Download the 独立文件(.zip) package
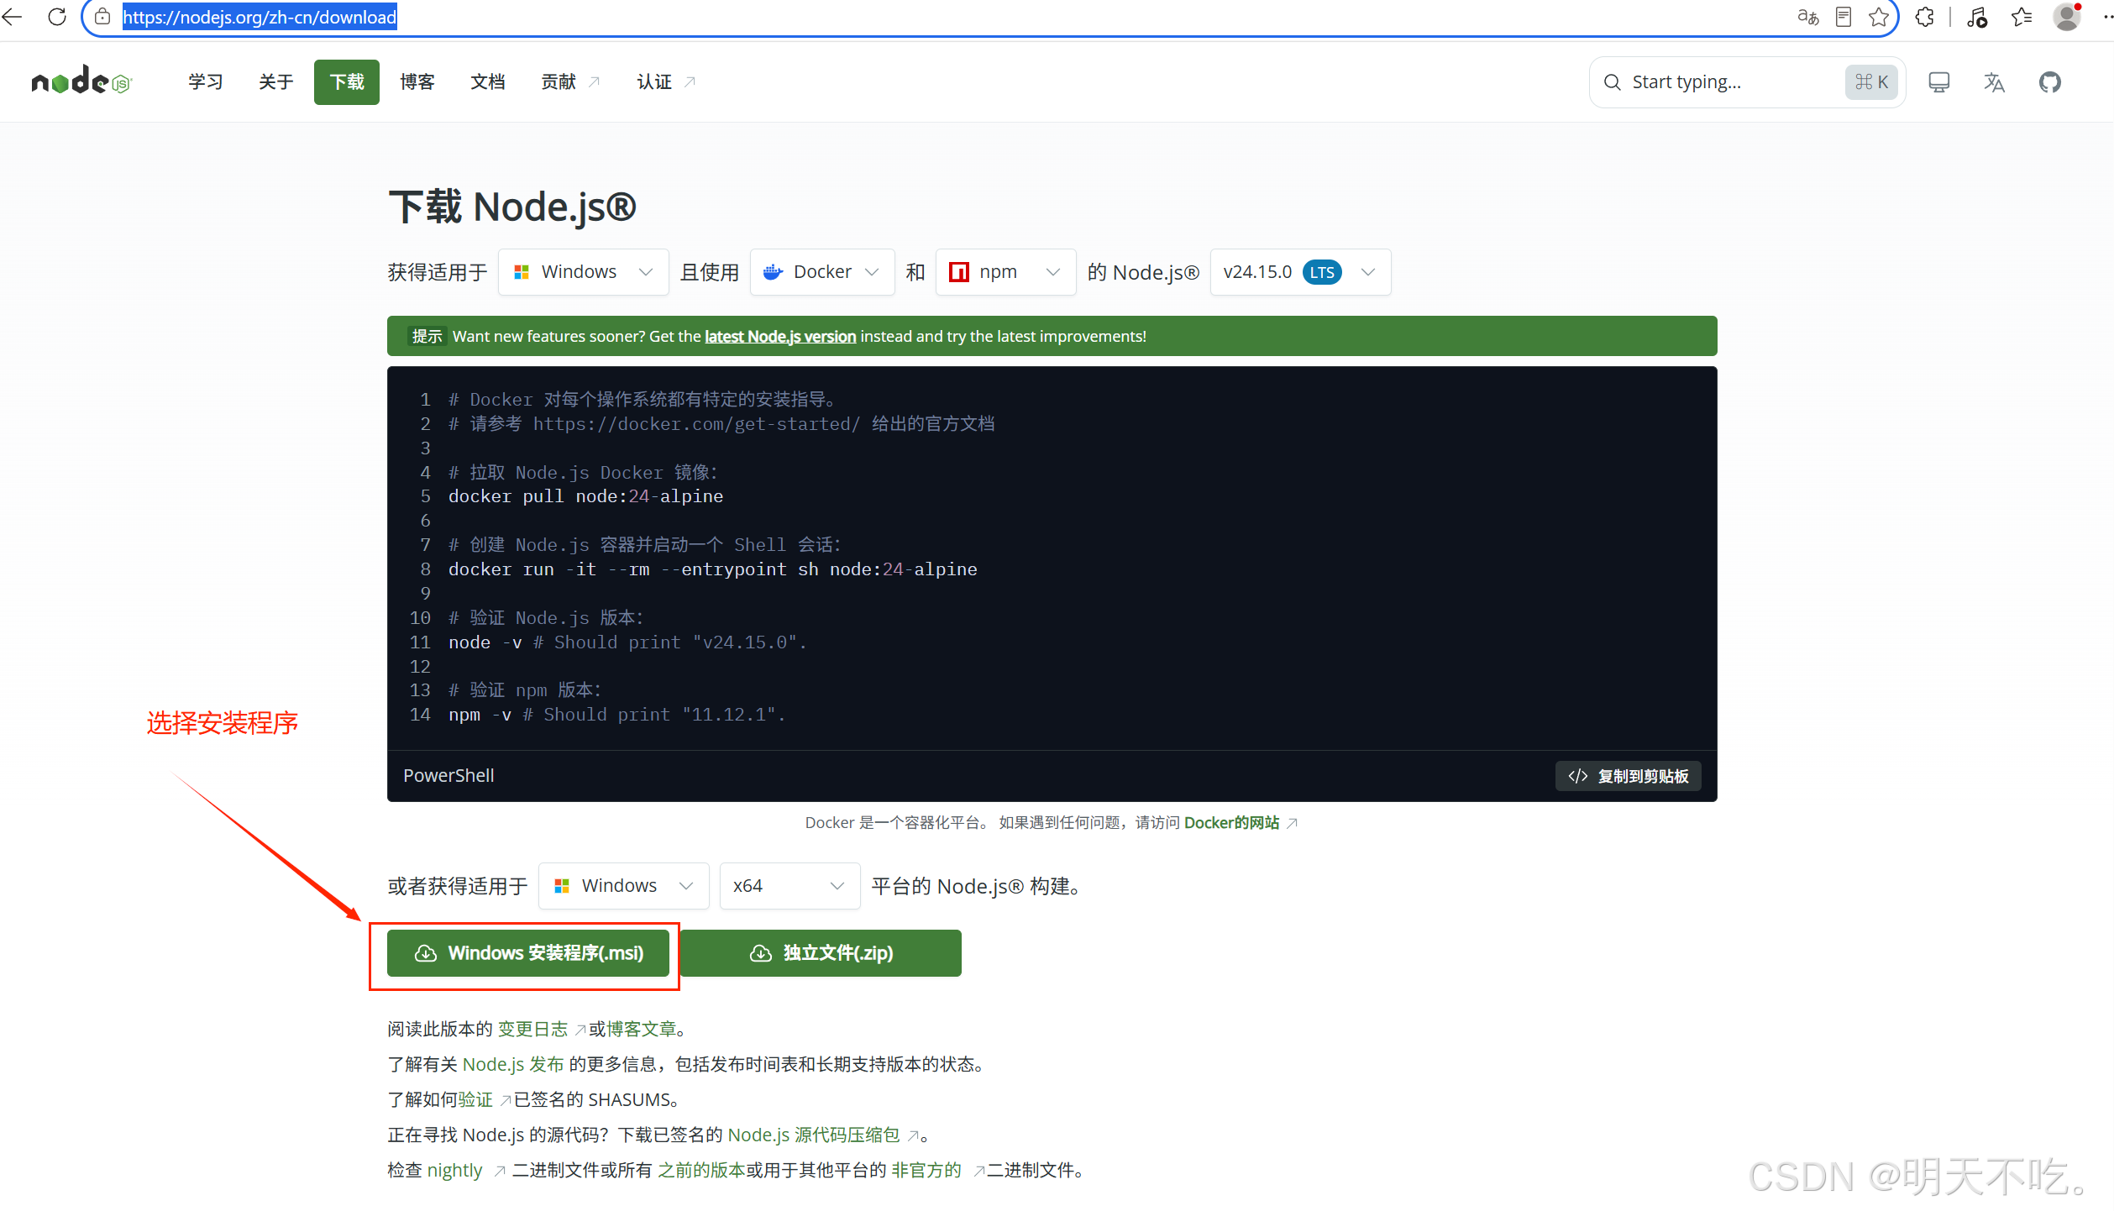2114x1211 pixels. [821, 953]
